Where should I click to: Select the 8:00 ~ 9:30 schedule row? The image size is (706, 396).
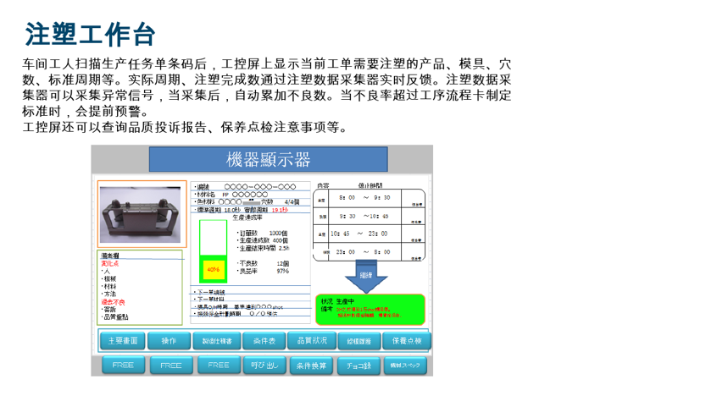[369, 197]
